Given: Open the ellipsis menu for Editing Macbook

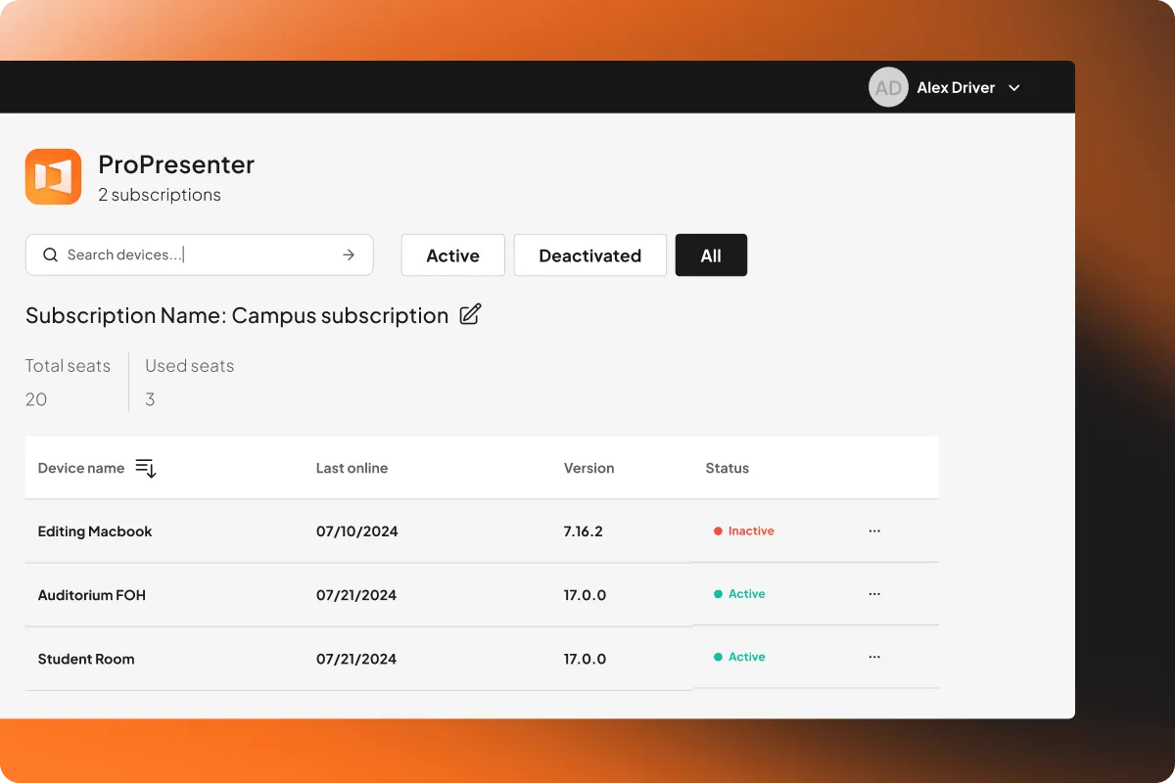Looking at the screenshot, I should click(x=873, y=530).
